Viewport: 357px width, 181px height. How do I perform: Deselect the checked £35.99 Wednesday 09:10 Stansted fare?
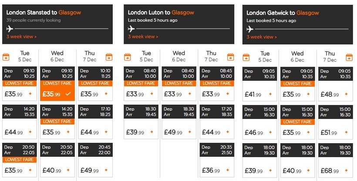57,94
